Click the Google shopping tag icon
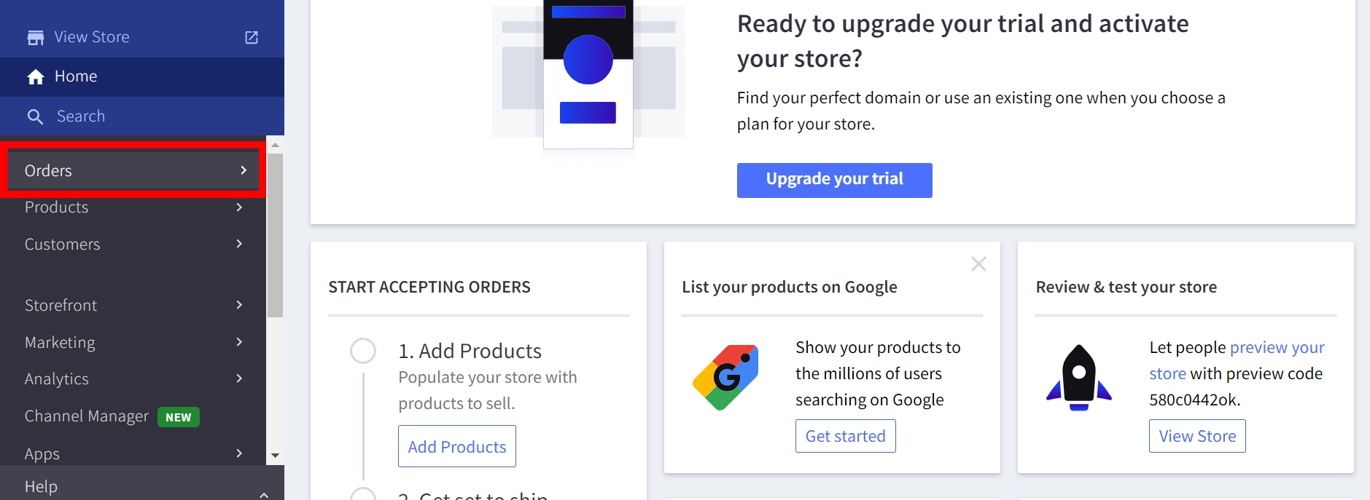This screenshot has height=500, width=1370. (x=725, y=377)
